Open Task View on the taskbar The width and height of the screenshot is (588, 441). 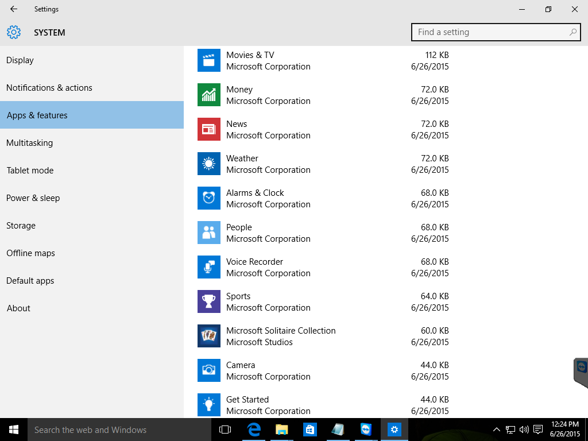[225, 430]
